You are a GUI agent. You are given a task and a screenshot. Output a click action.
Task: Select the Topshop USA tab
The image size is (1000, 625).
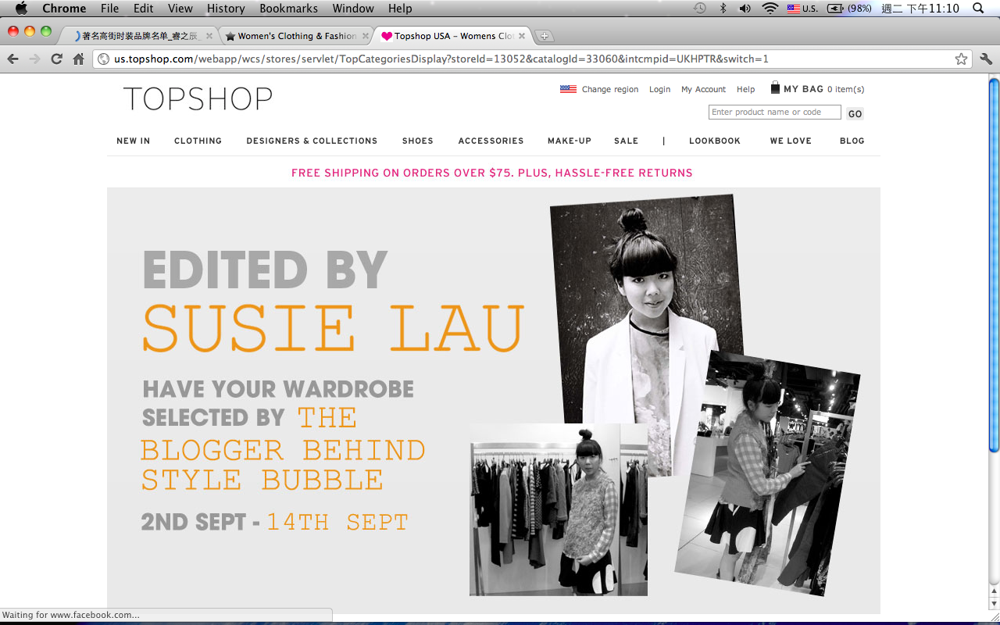[x=453, y=36]
